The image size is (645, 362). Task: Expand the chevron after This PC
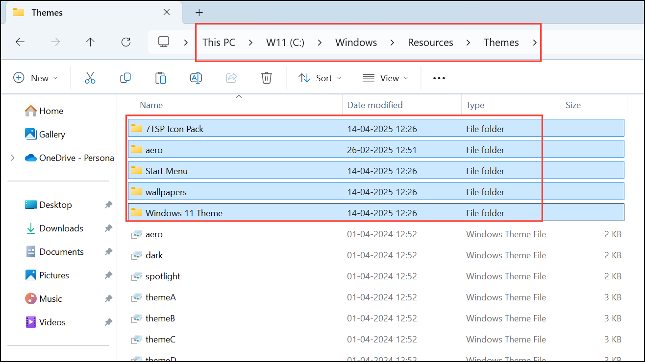pyautogui.click(x=250, y=43)
